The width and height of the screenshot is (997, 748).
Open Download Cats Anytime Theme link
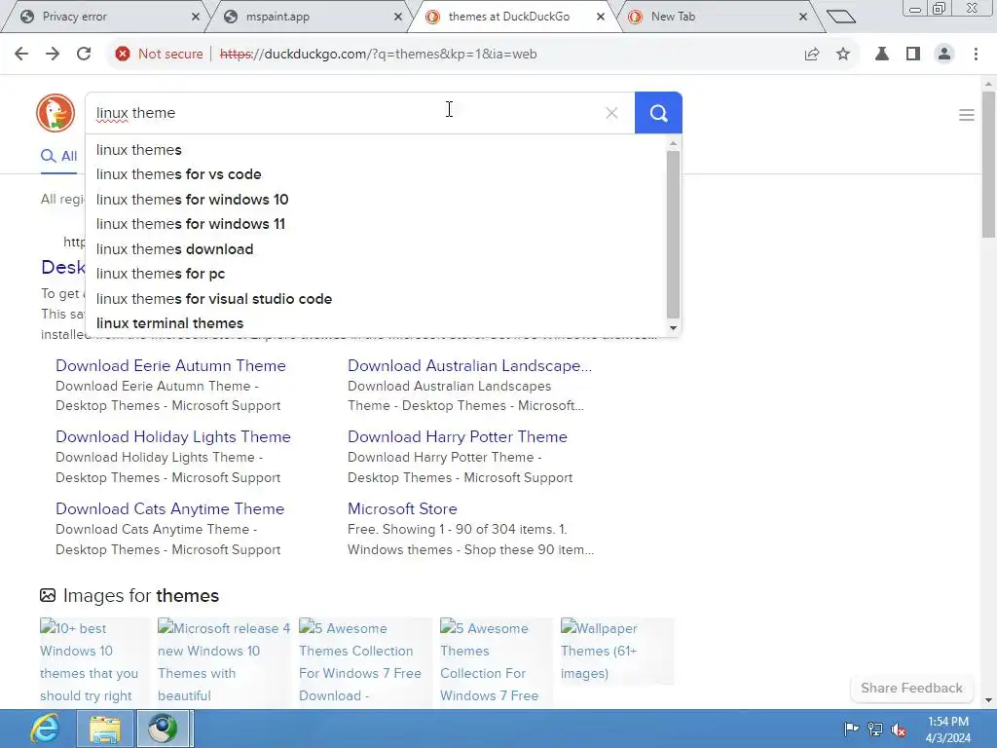click(169, 508)
